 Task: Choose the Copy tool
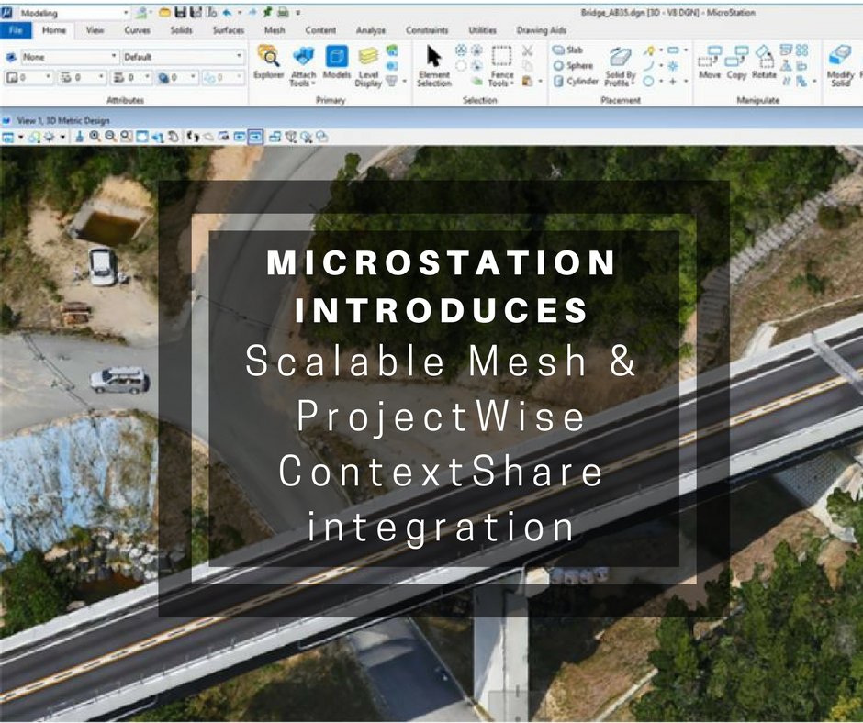pyautogui.click(x=736, y=62)
